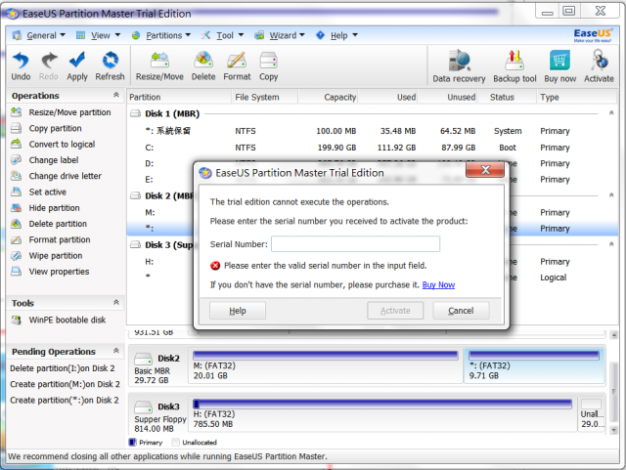Open View properties operation
This screenshot has height=470, width=626.
pos(50,272)
